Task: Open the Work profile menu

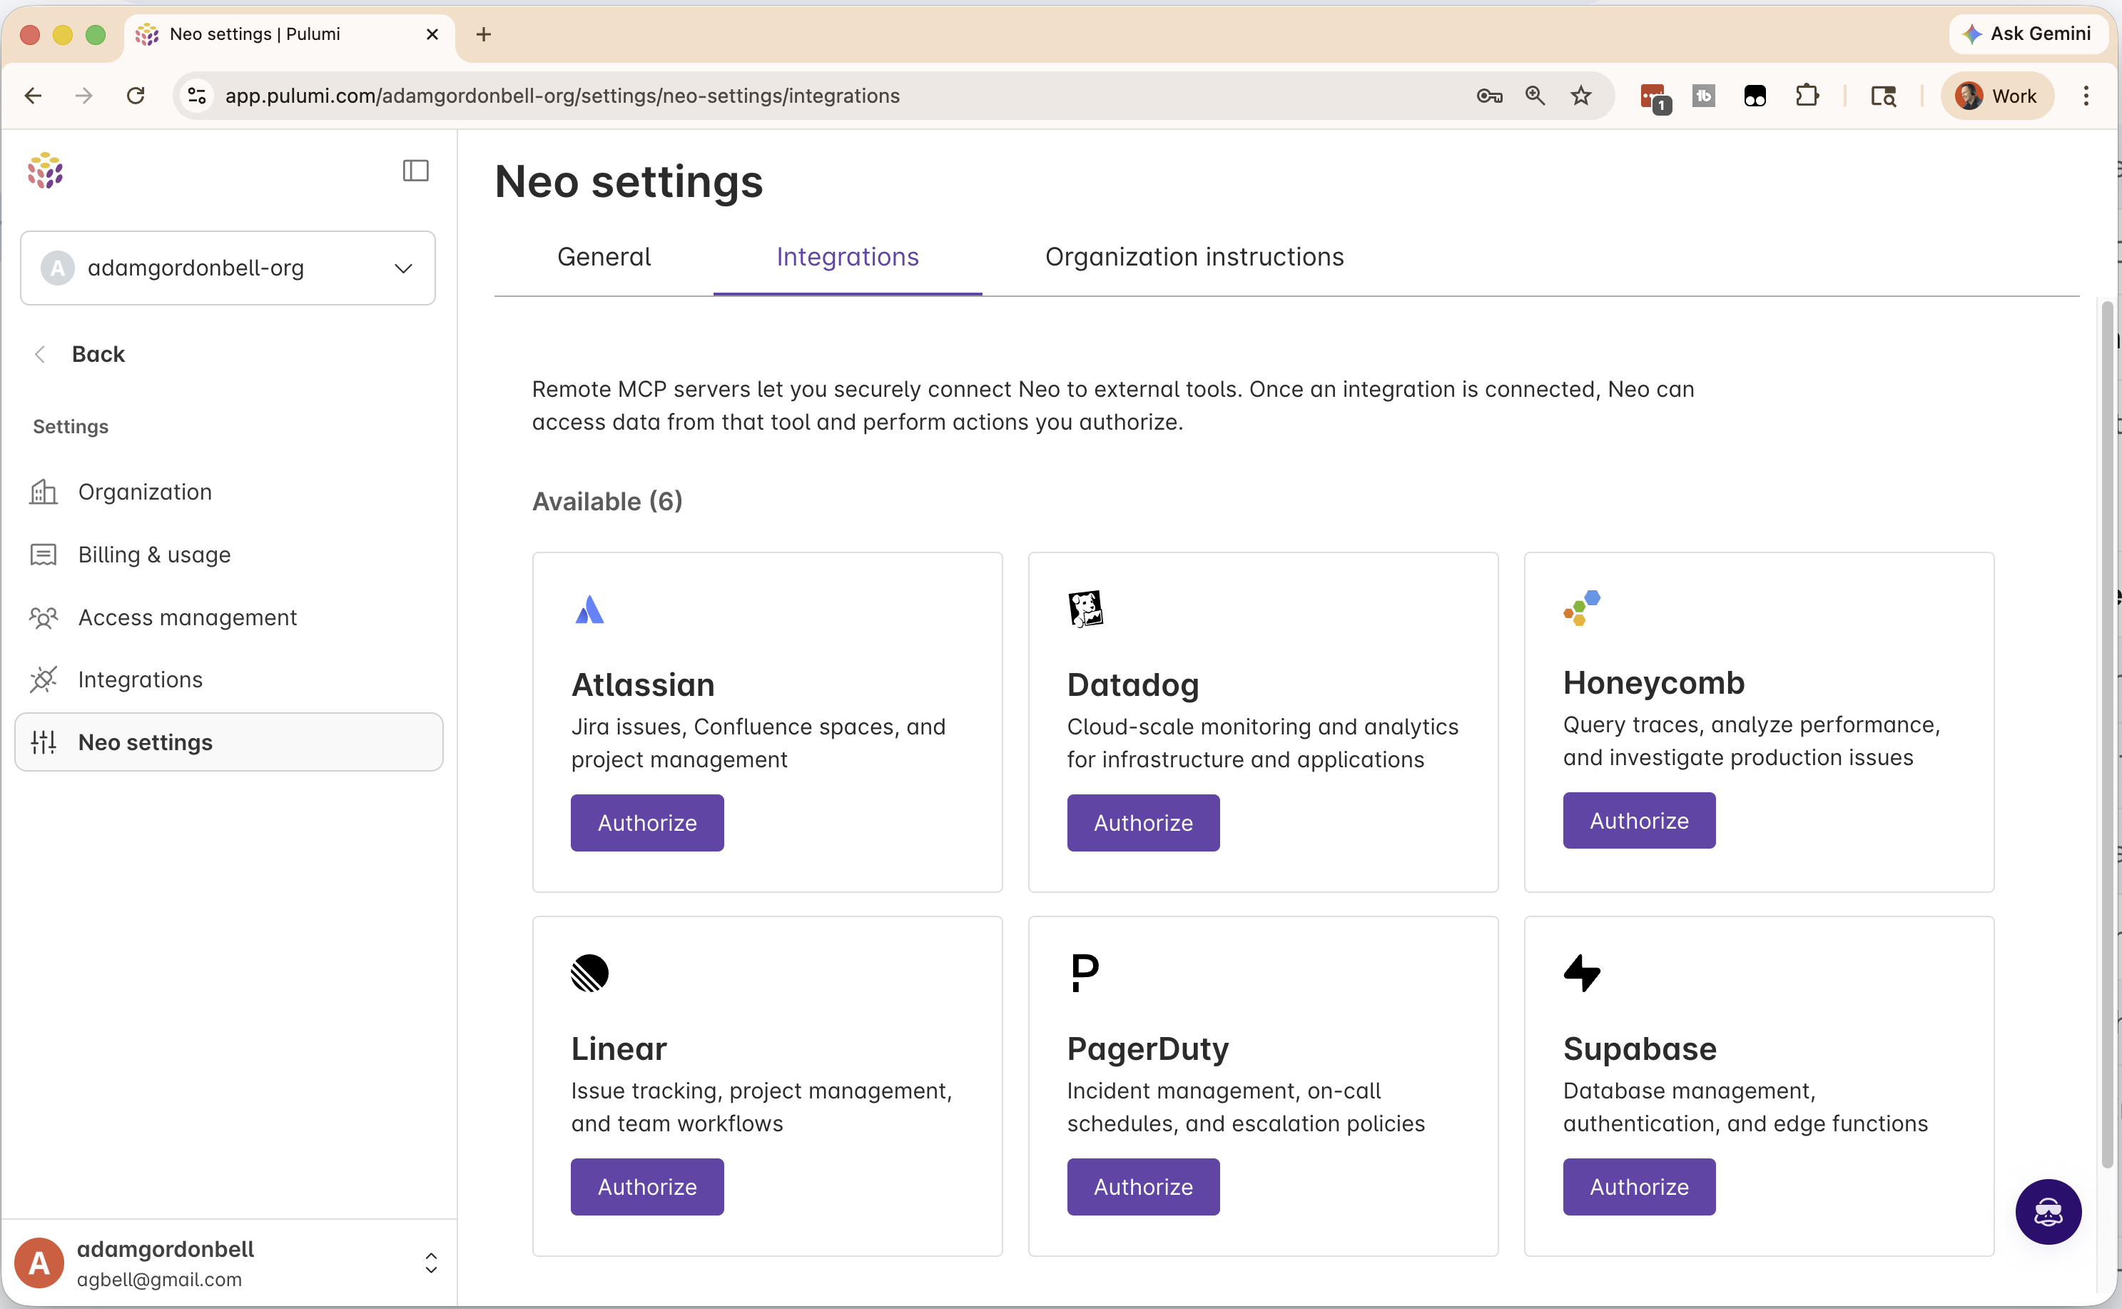Action: [1996, 95]
